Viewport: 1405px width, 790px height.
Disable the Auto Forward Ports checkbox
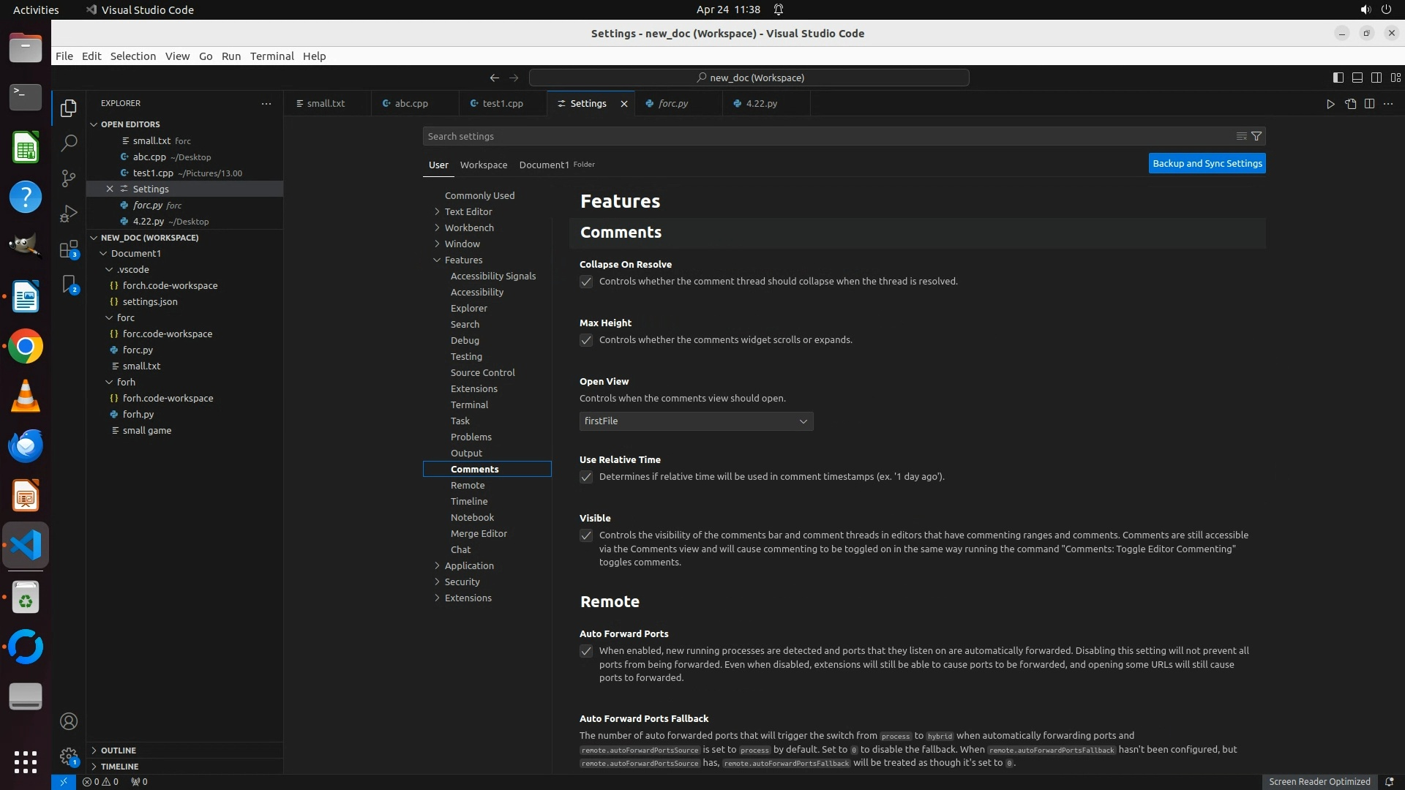point(586,651)
